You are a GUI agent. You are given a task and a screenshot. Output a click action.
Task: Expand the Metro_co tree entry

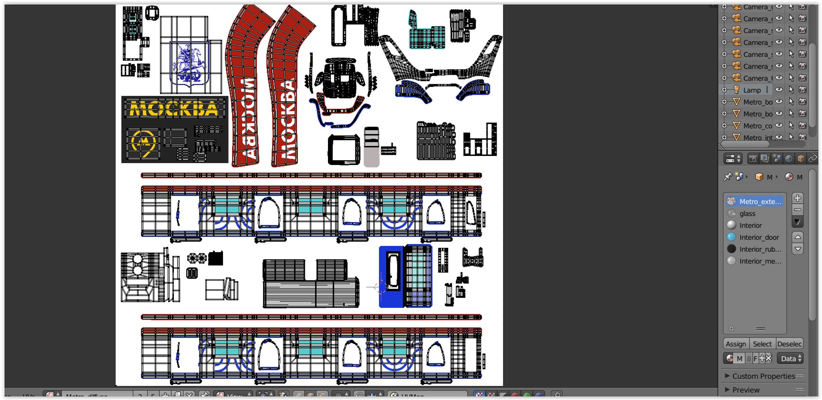point(724,126)
